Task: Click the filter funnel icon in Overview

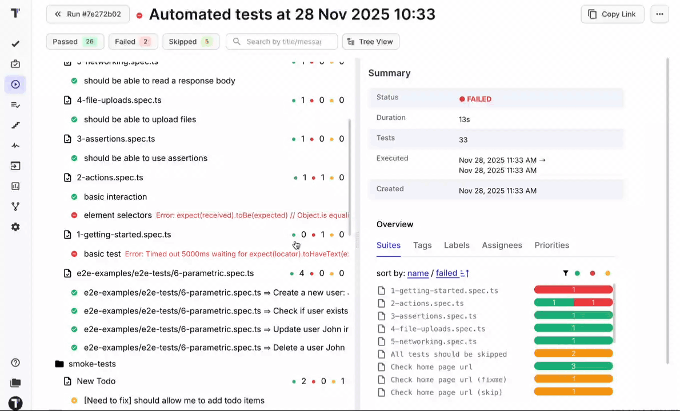Action: (566, 273)
